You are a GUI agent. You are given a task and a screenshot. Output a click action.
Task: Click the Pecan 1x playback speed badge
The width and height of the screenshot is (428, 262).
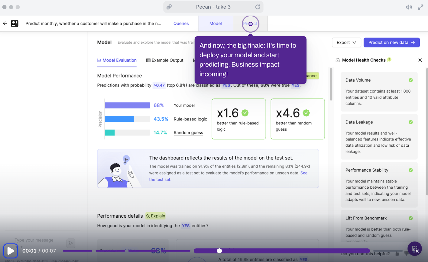click(415, 249)
